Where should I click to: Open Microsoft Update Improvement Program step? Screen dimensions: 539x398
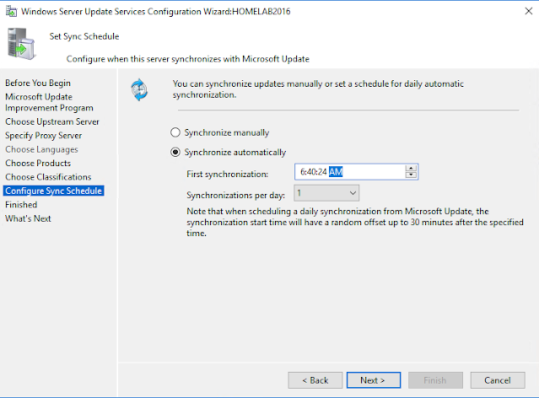pyautogui.click(x=49, y=102)
